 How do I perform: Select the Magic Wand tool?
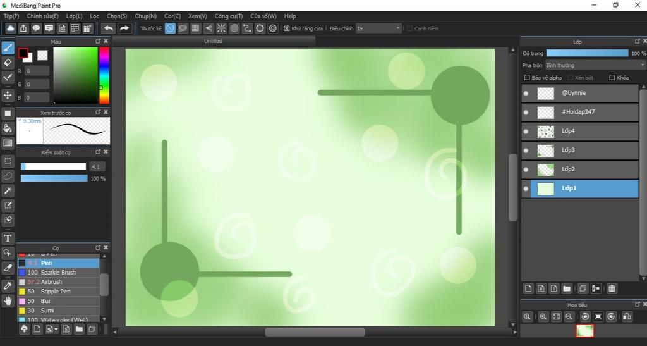8,190
